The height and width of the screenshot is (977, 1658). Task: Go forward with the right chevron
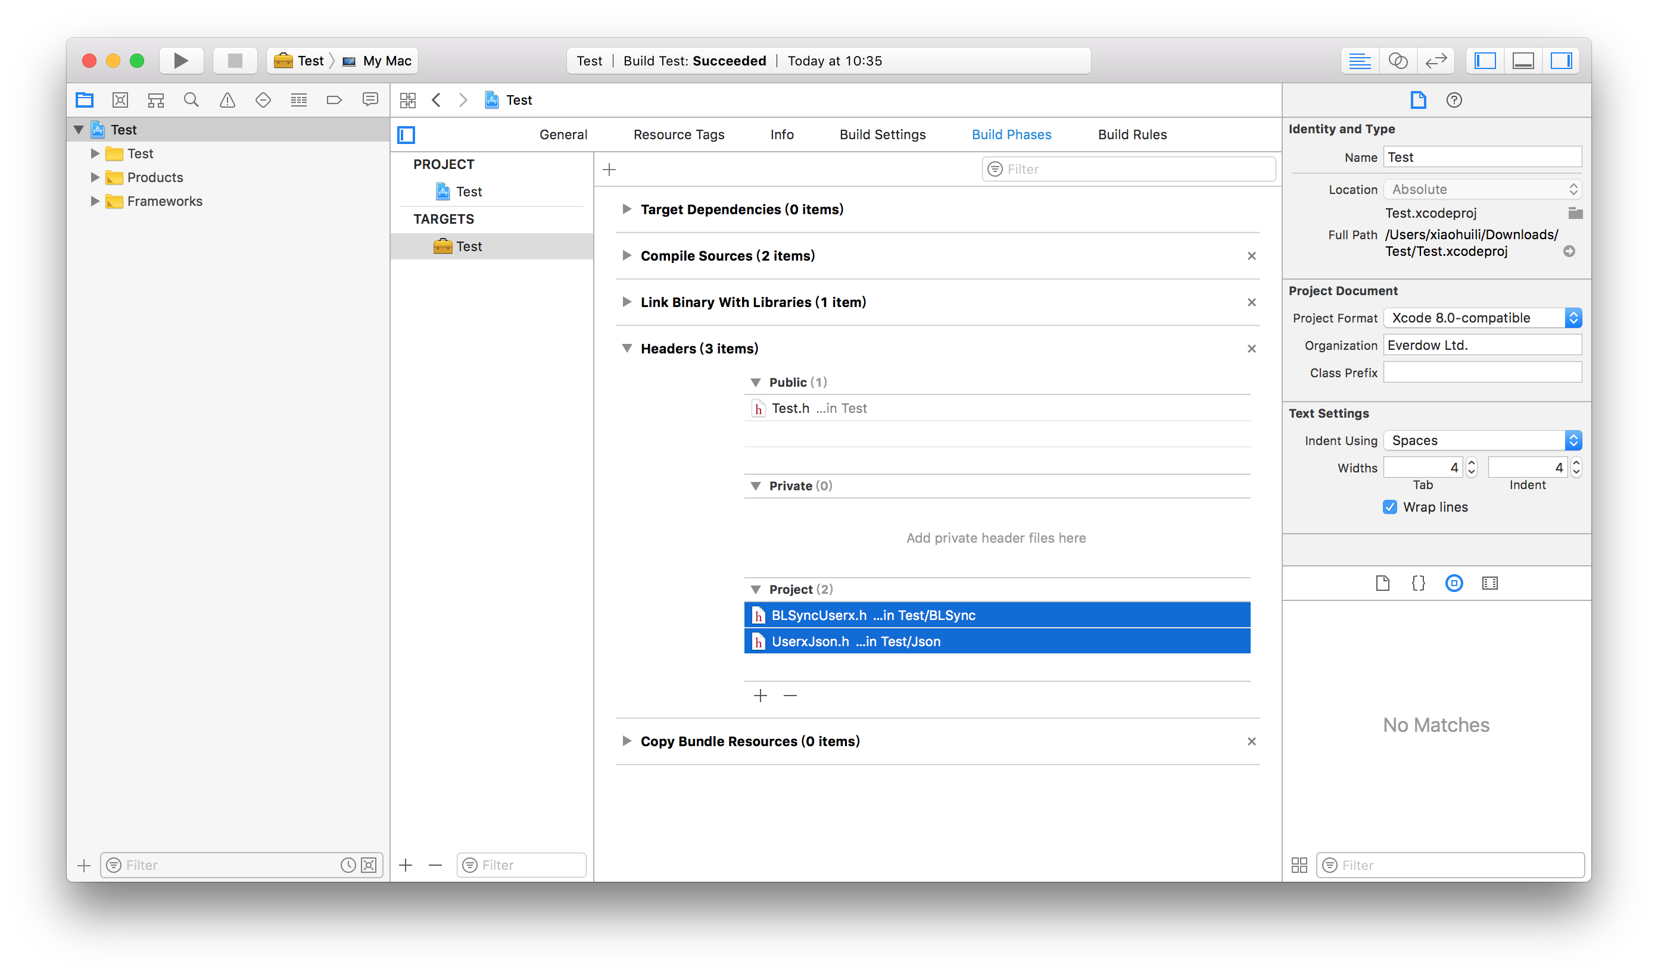[x=463, y=100]
